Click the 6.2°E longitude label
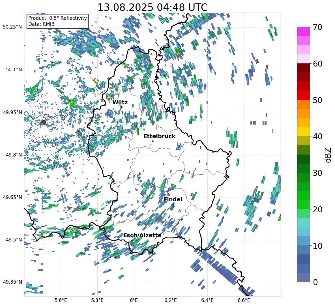Viewport: 335px width, 306px height. [171, 300]
